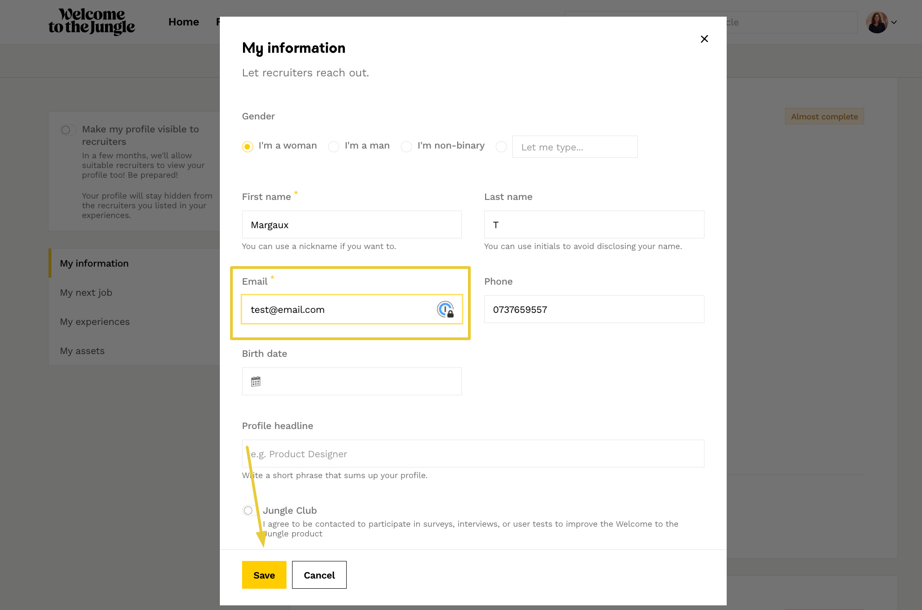Click into the Profile headline field
The image size is (922, 610).
[x=473, y=454]
